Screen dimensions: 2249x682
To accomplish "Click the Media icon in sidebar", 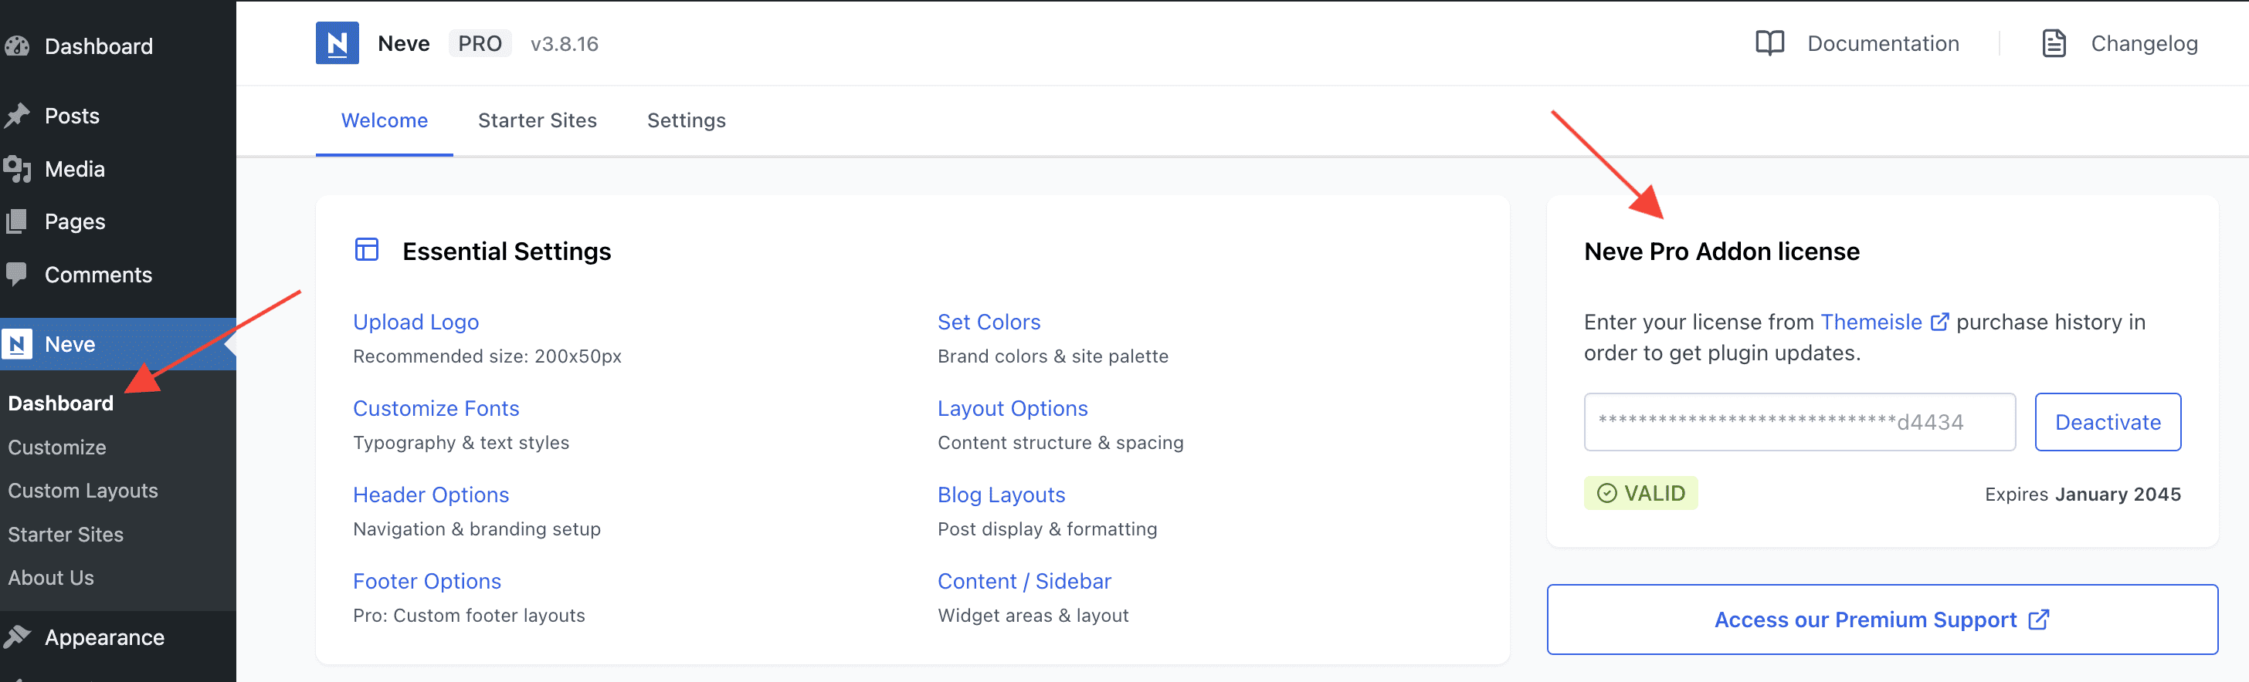I will point(18,169).
